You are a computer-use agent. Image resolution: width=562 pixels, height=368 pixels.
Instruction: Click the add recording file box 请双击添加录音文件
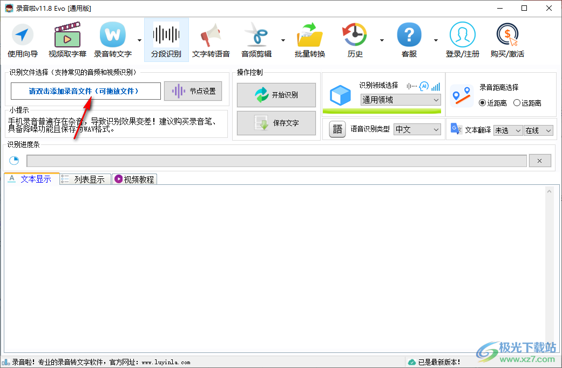pyautogui.click(x=86, y=91)
